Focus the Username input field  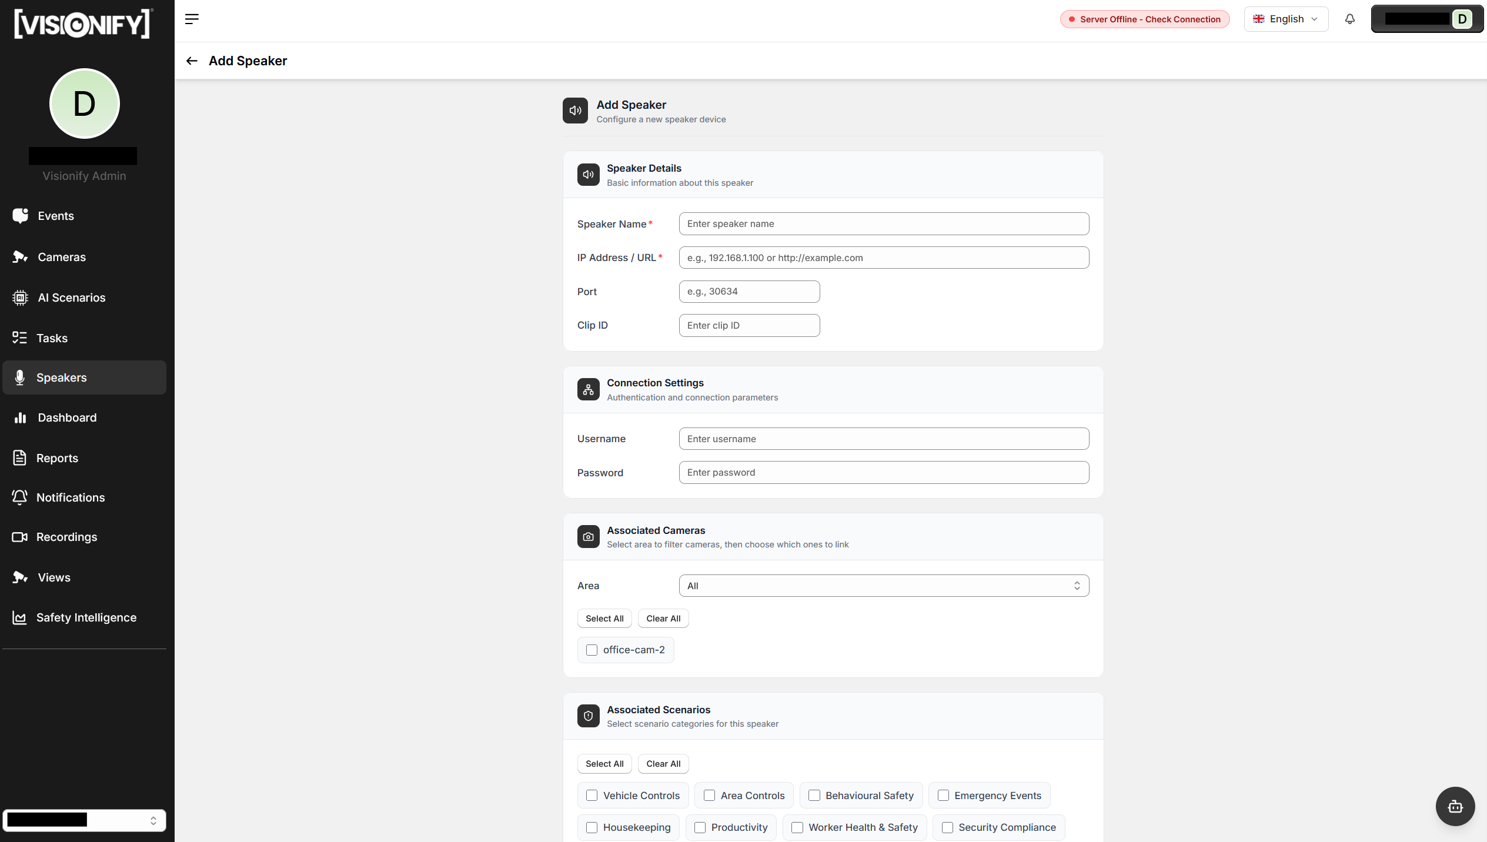click(884, 439)
